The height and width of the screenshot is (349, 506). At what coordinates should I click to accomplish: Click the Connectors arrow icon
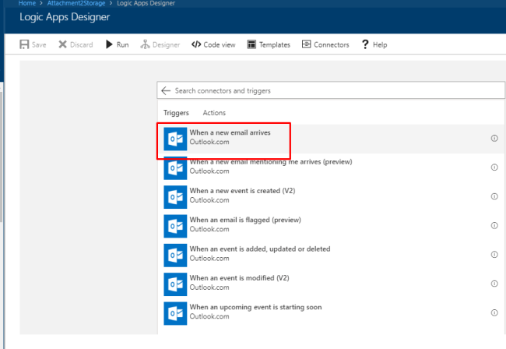pos(306,44)
